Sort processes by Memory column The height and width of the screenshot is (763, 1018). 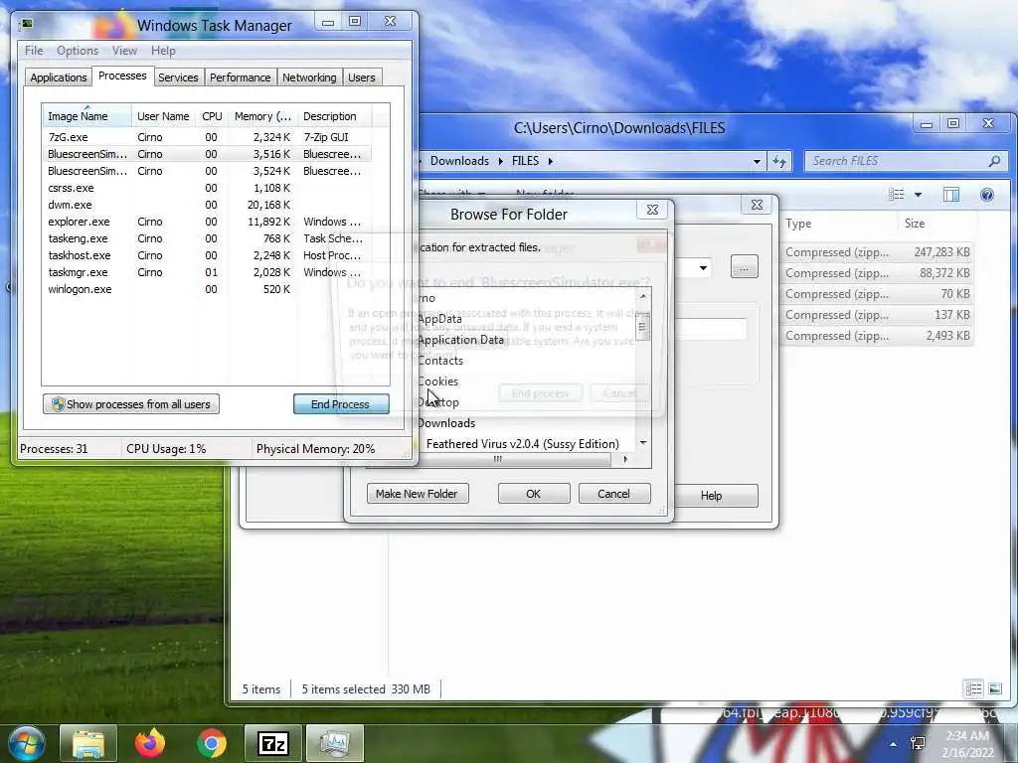click(262, 116)
